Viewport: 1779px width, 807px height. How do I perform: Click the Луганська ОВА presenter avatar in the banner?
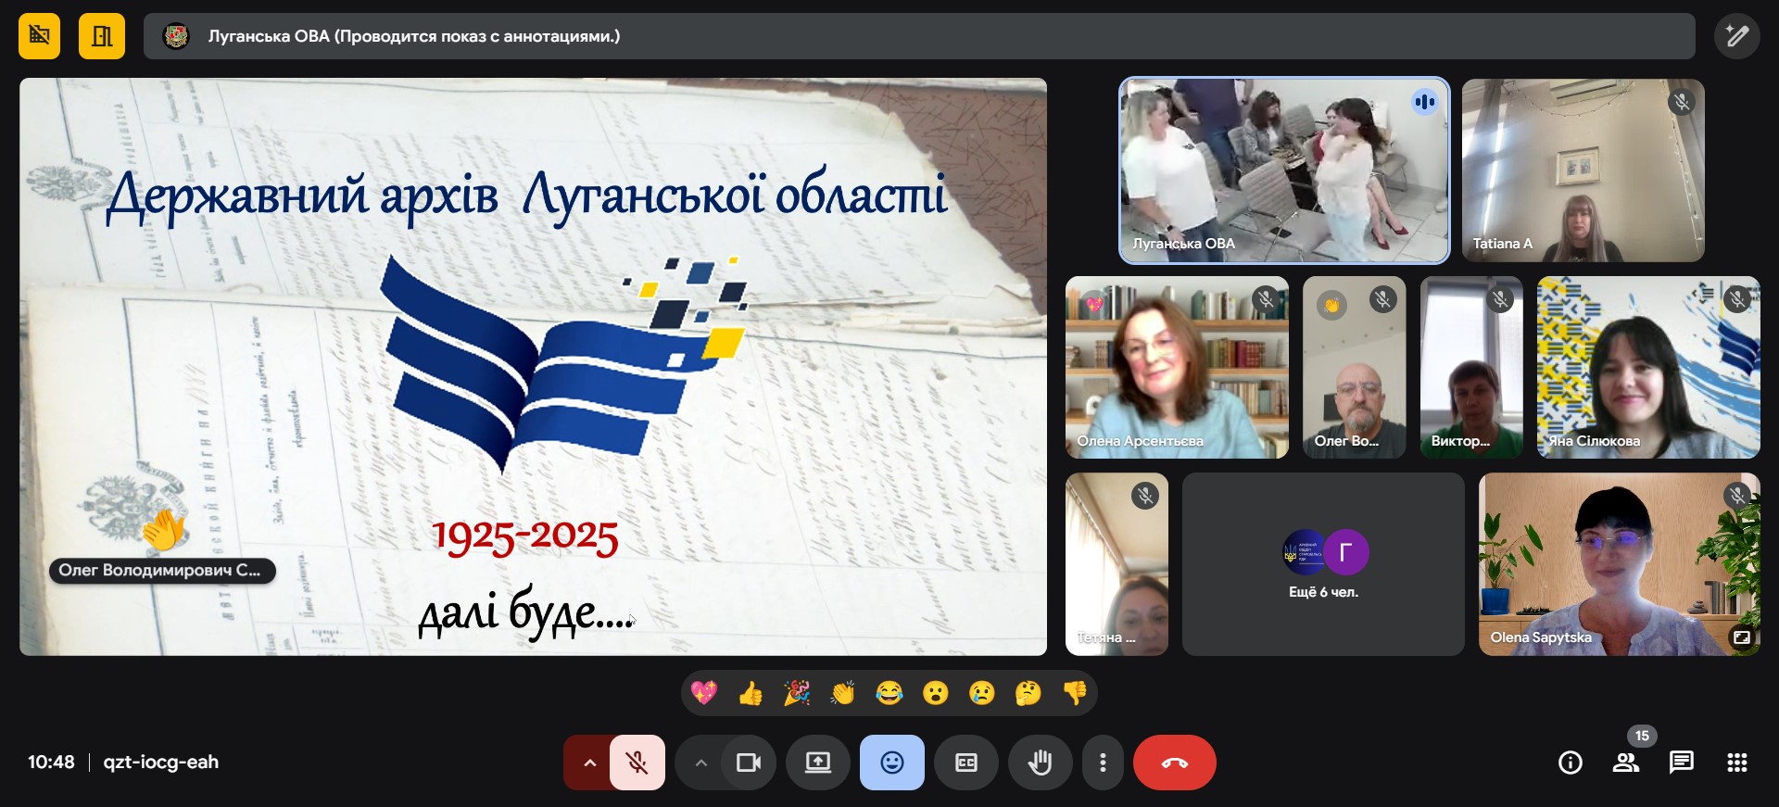coord(176,36)
